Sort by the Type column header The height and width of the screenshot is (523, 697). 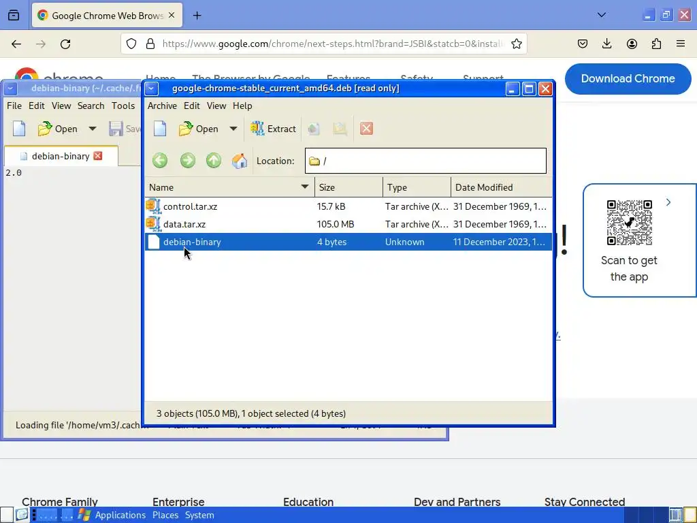pyautogui.click(x=417, y=187)
